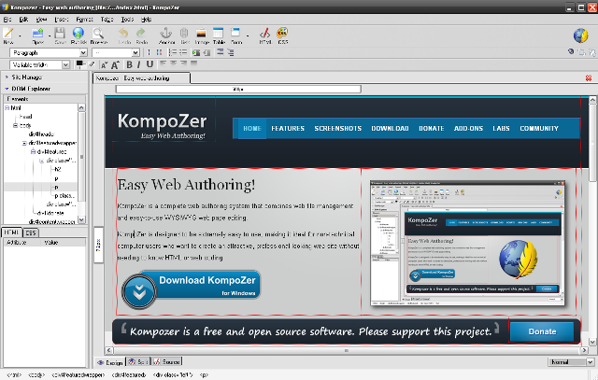598x380 pixels.
Task: Toggle Bold formatting
Action: pos(129,64)
